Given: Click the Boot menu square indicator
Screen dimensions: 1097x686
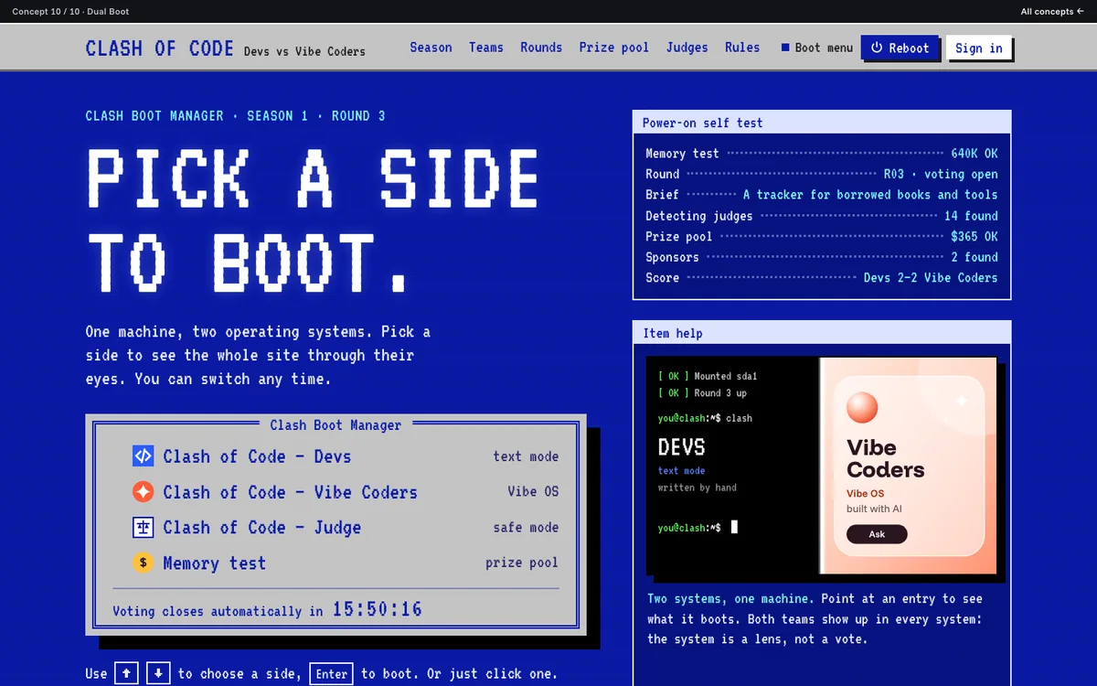Looking at the screenshot, I should click(785, 48).
